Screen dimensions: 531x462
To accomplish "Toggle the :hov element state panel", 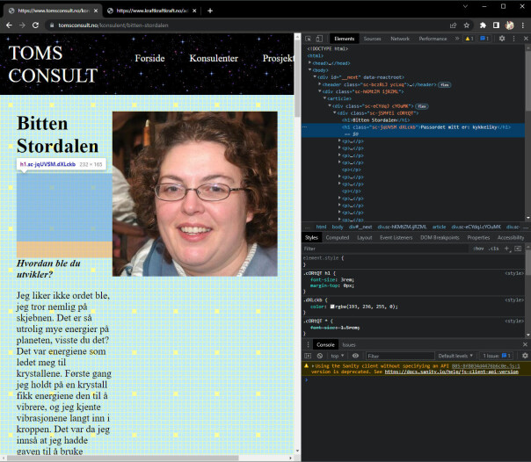I will [478, 249].
